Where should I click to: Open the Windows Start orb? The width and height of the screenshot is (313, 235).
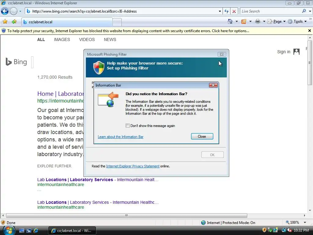9,230
